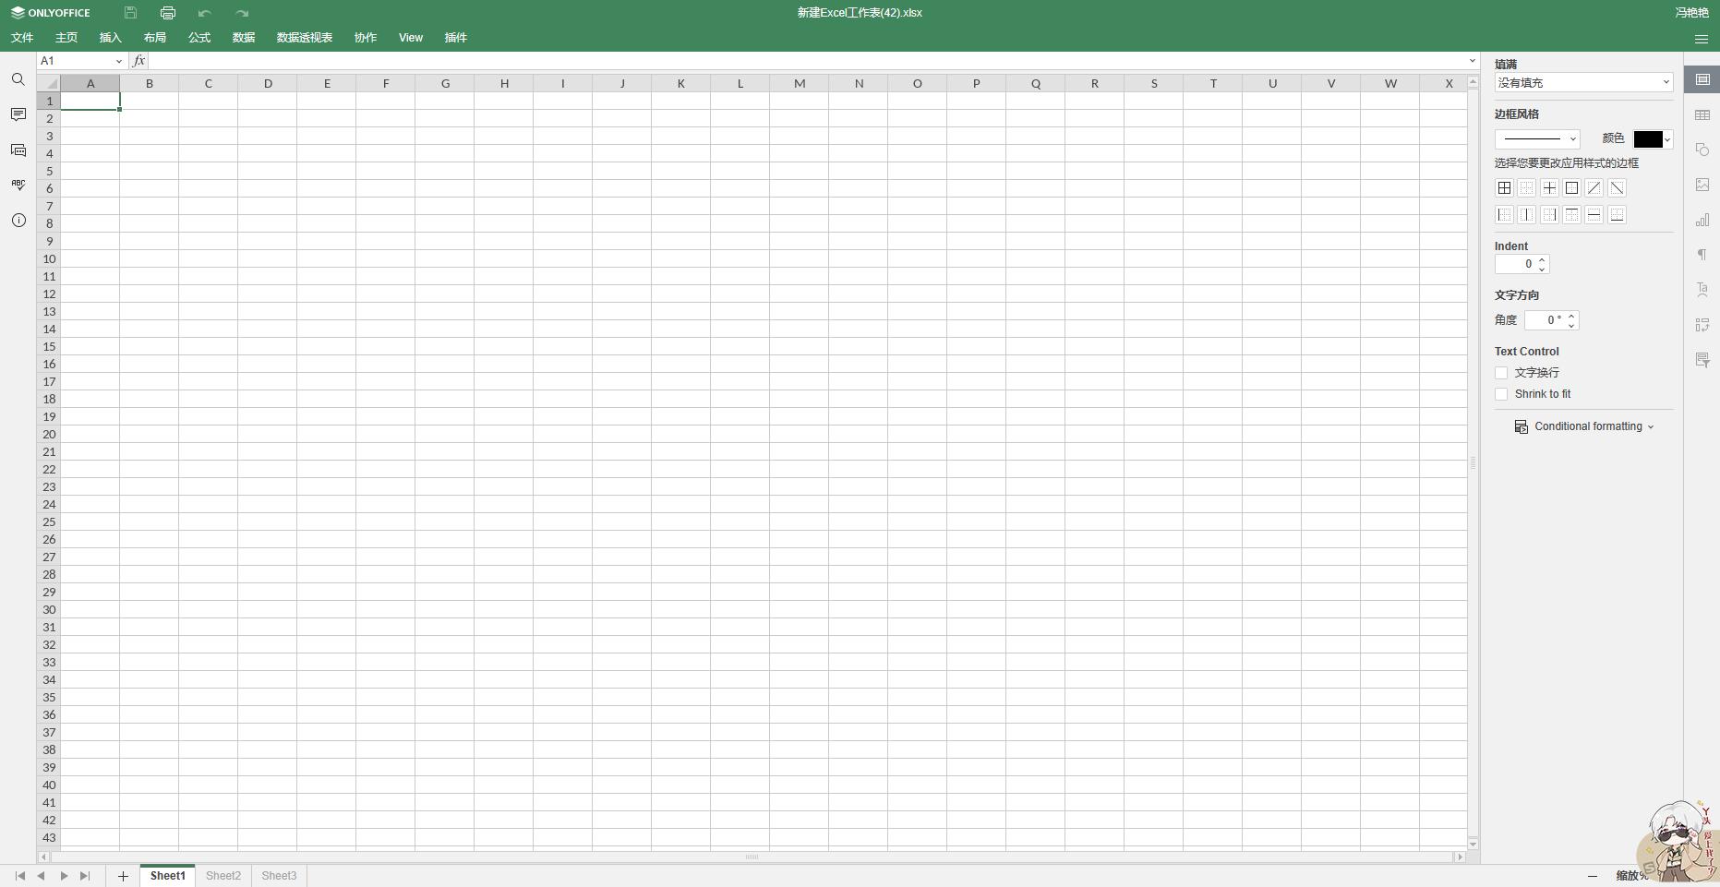This screenshot has width=1720, height=887.
Task: Open the Search panel from left sidebar
Action: 18,79
